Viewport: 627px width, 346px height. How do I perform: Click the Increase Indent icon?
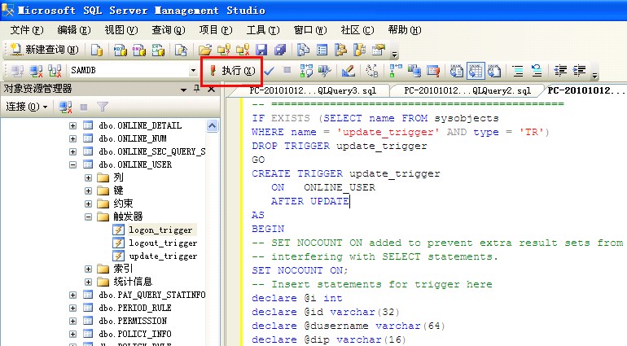pyautogui.click(x=580, y=71)
